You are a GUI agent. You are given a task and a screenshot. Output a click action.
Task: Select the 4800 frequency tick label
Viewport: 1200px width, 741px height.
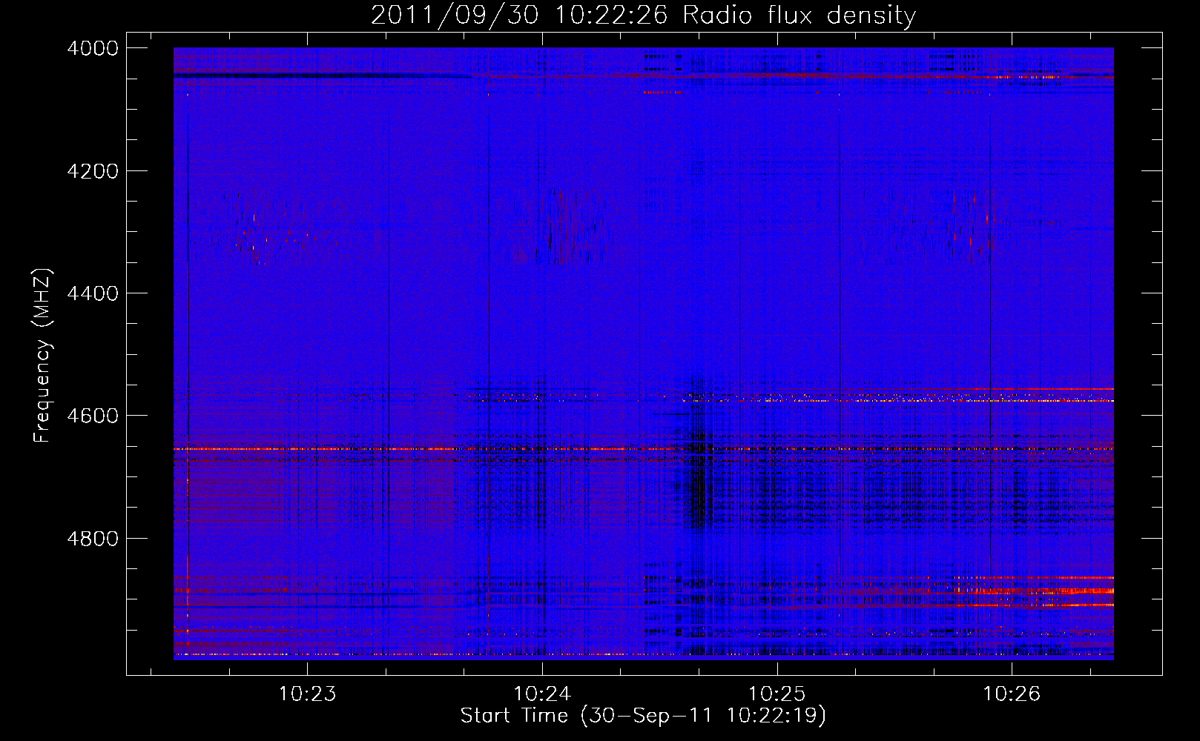click(x=93, y=539)
